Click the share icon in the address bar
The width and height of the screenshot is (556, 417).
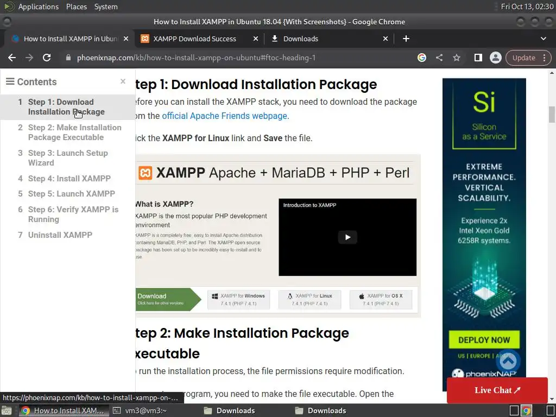(x=439, y=58)
